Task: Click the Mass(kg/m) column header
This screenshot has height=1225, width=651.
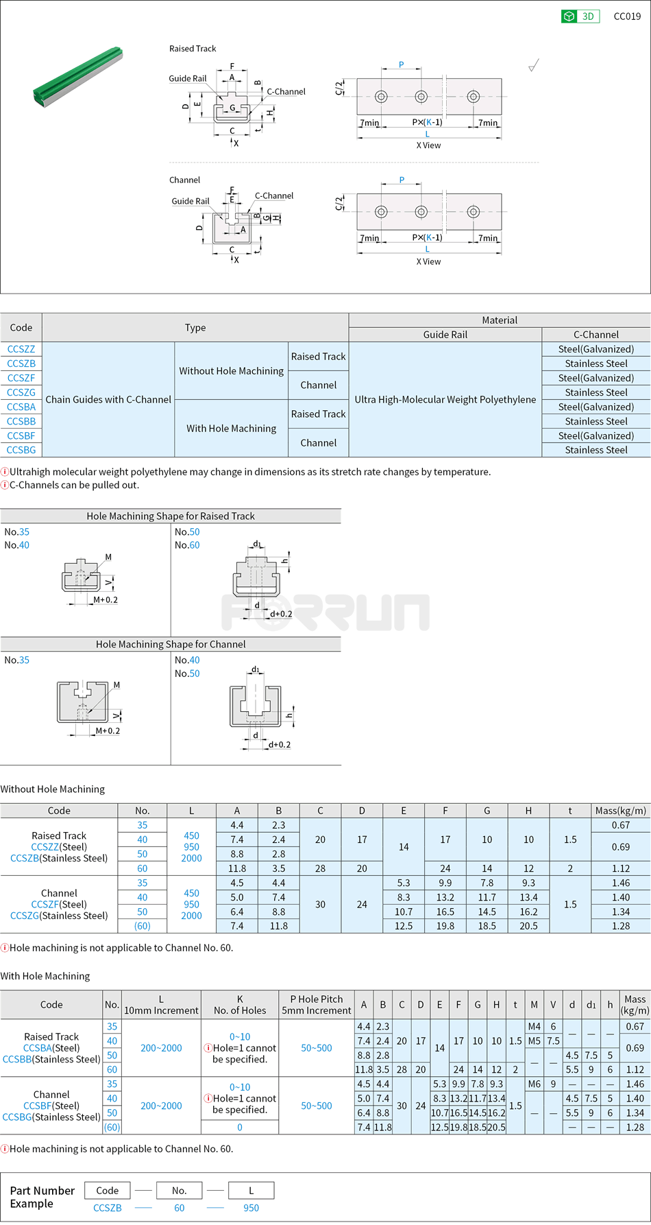Action: tap(621, 811)
